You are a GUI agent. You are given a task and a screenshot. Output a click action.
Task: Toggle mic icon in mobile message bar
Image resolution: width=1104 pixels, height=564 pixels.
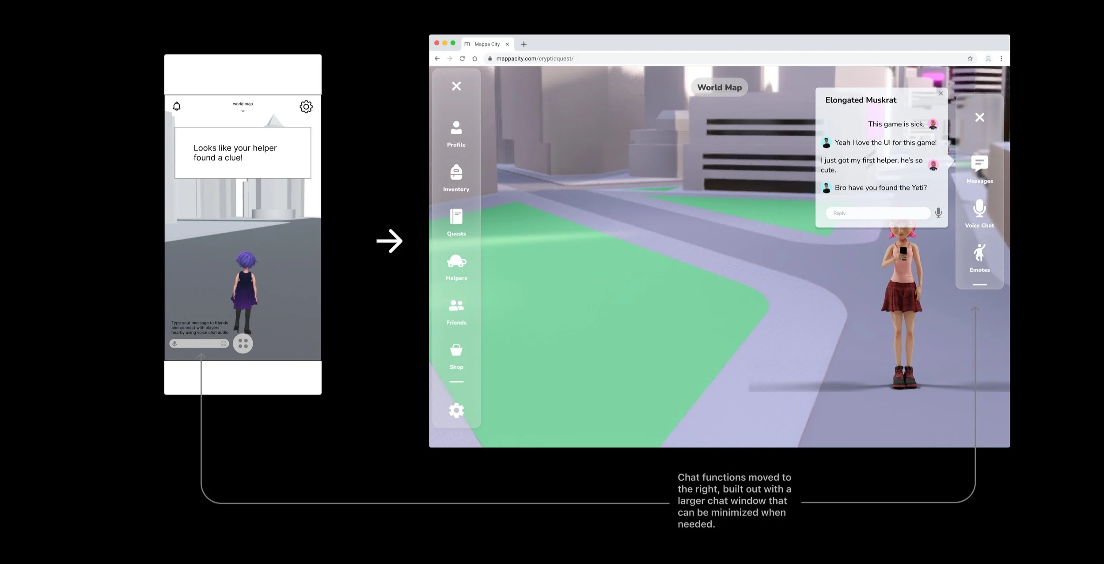(x=175, y=344)
